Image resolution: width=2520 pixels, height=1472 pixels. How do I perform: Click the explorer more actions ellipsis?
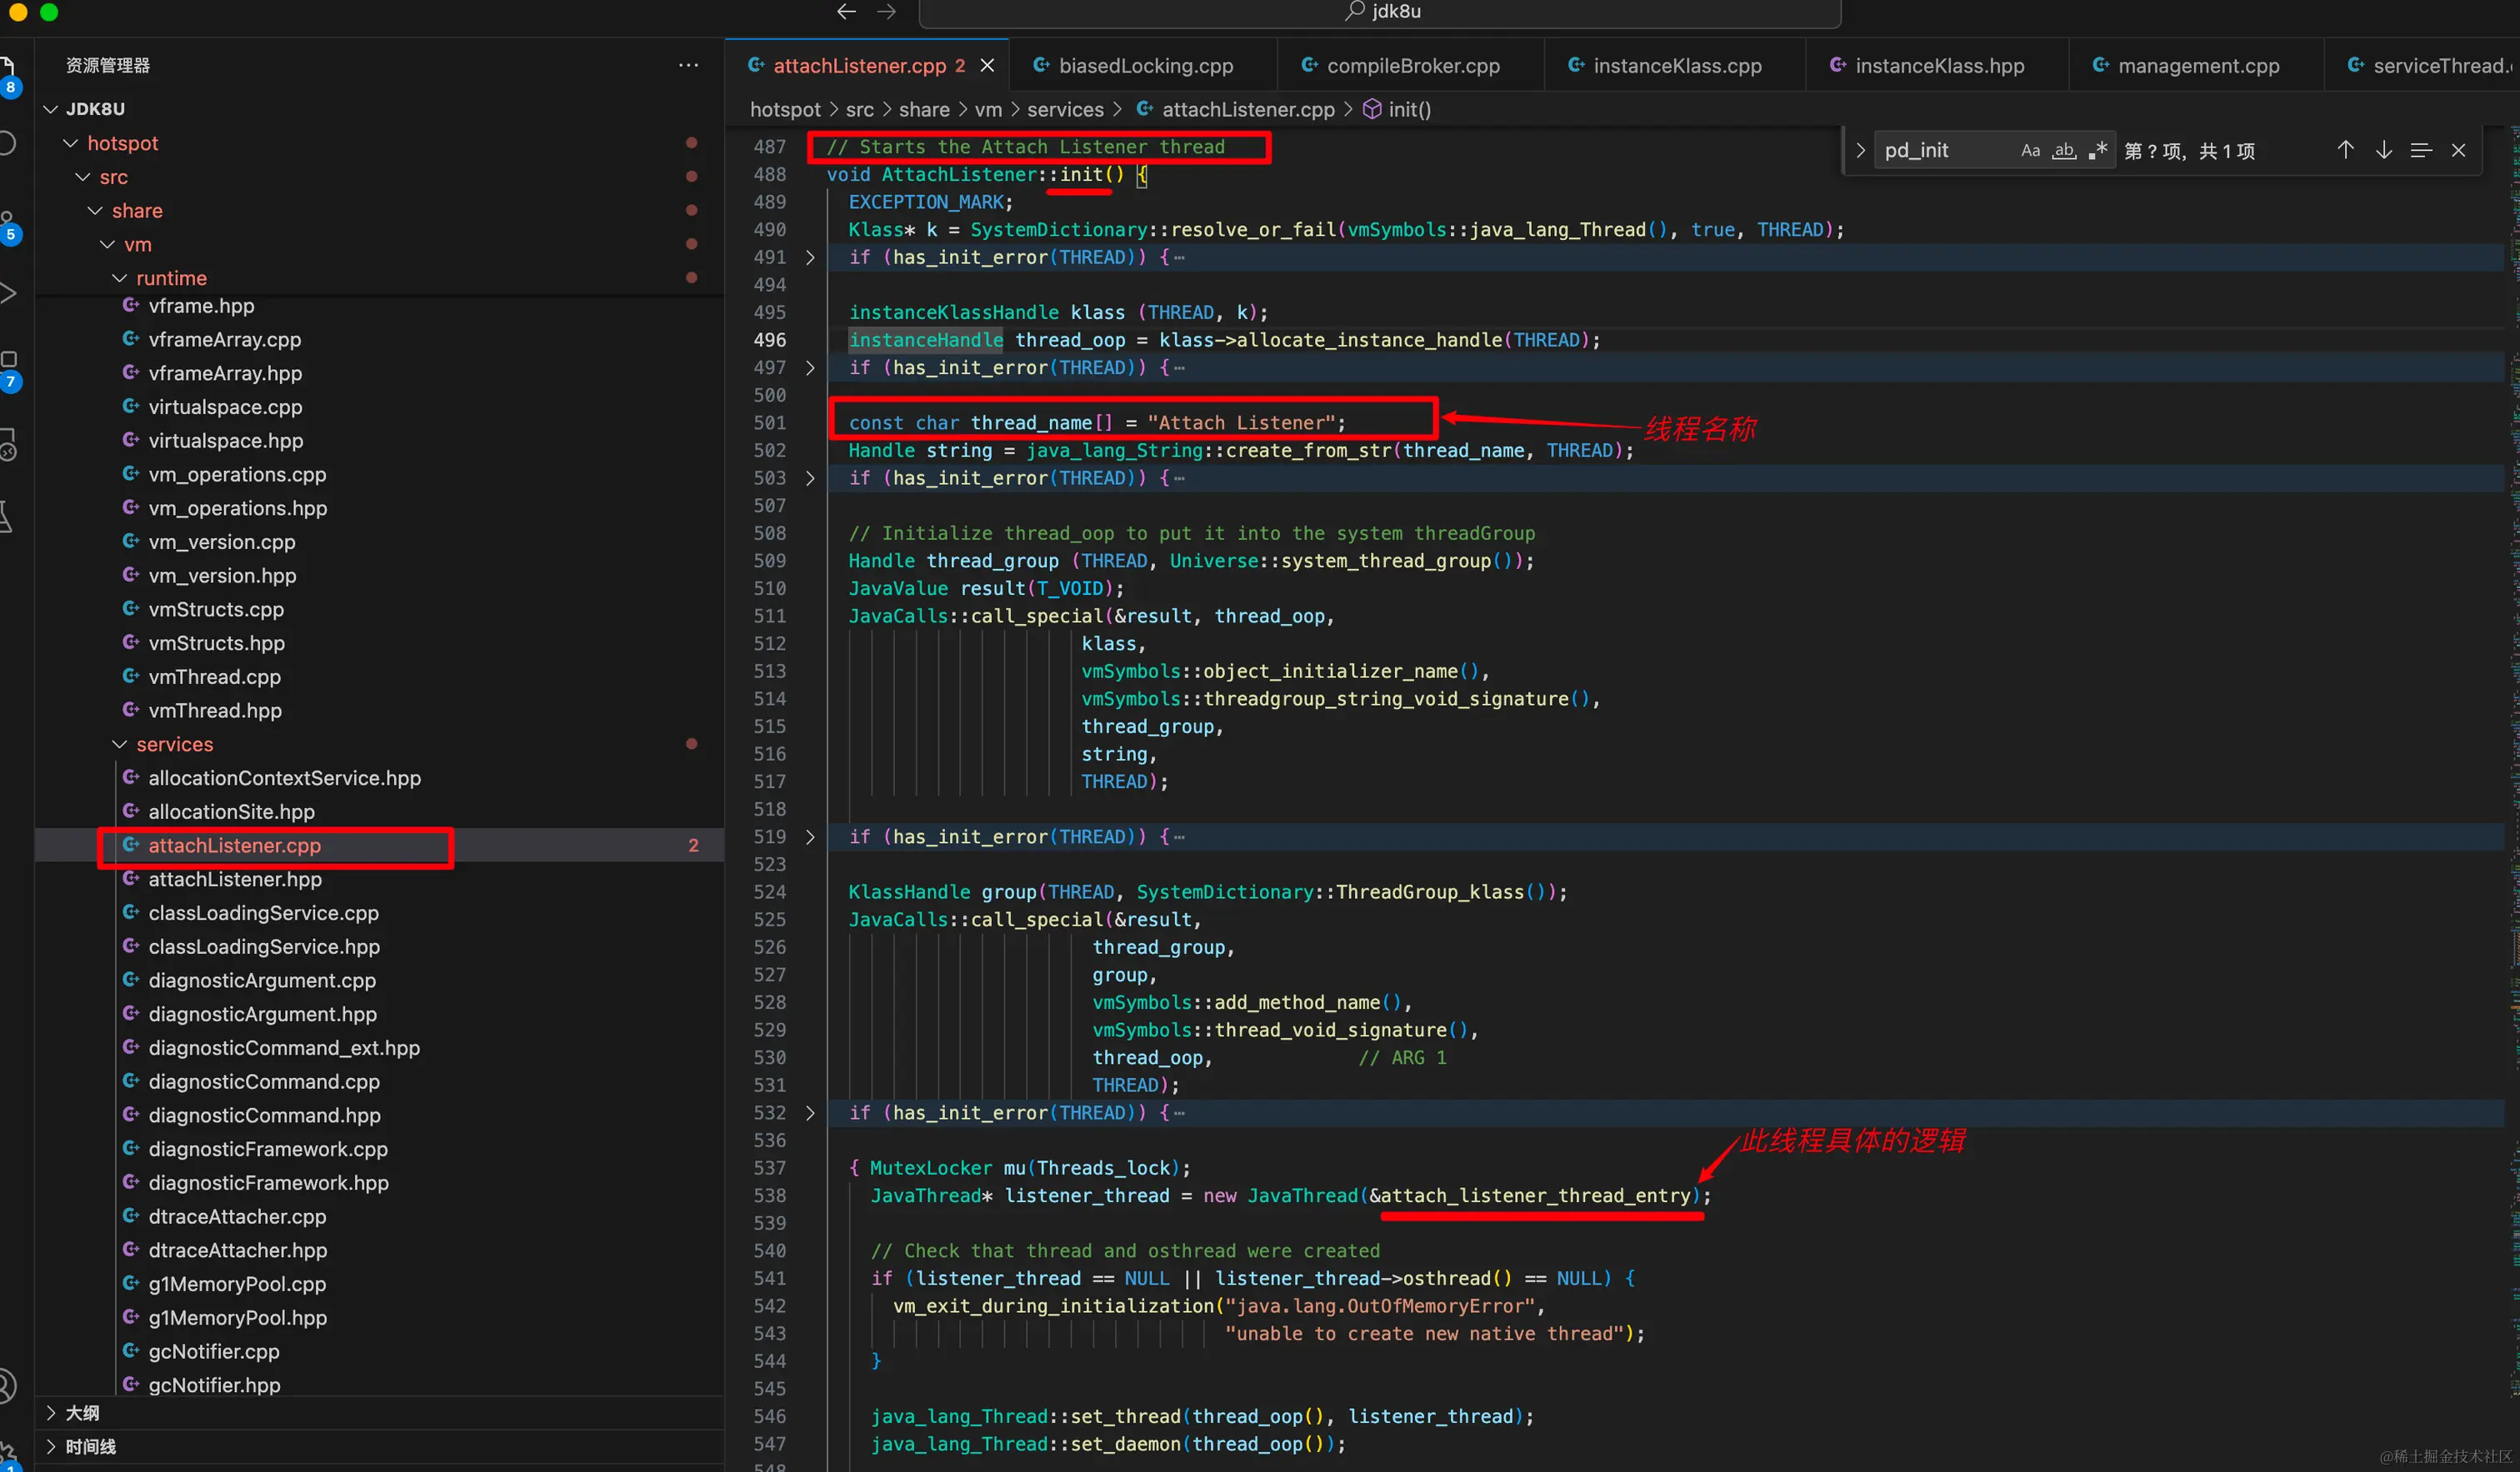(688, 65)
